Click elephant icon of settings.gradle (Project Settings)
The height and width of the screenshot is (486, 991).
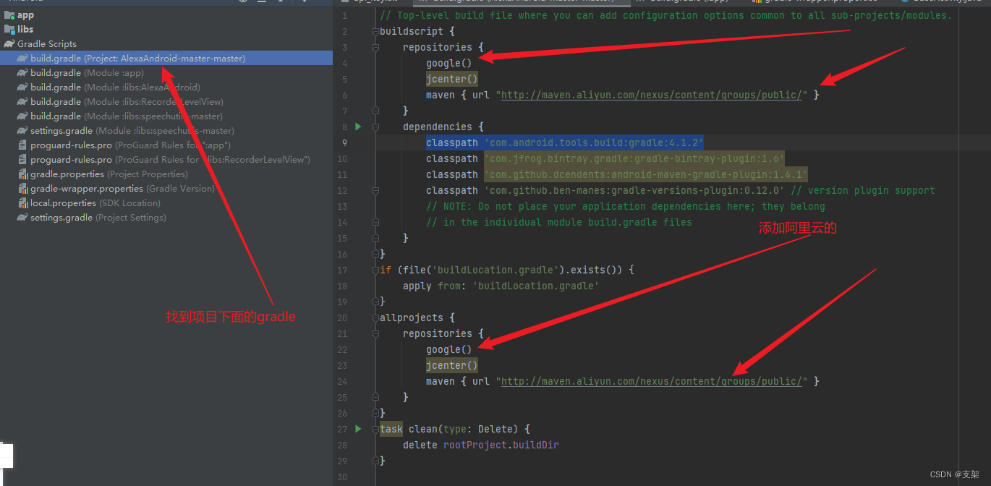pos(23,217)
